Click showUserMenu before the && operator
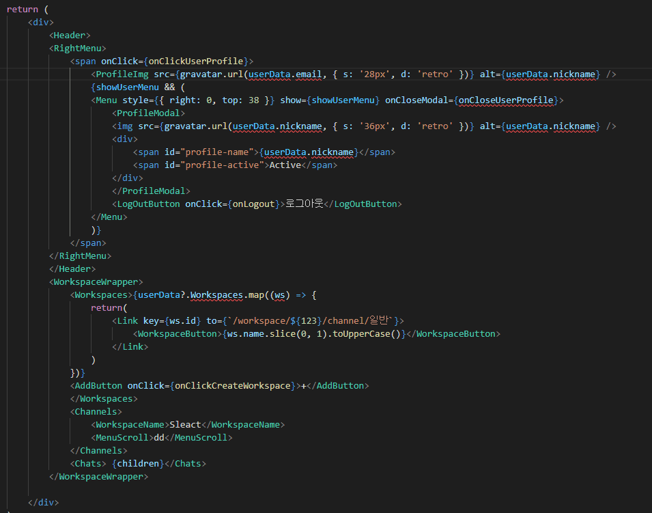The image size is (652, 513). pos(128,87)
